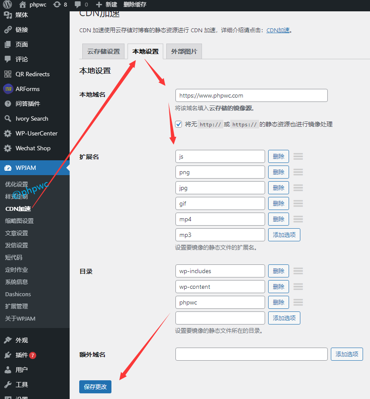
Task: Open the WordPress logo menu
Action: click(7, 4)
